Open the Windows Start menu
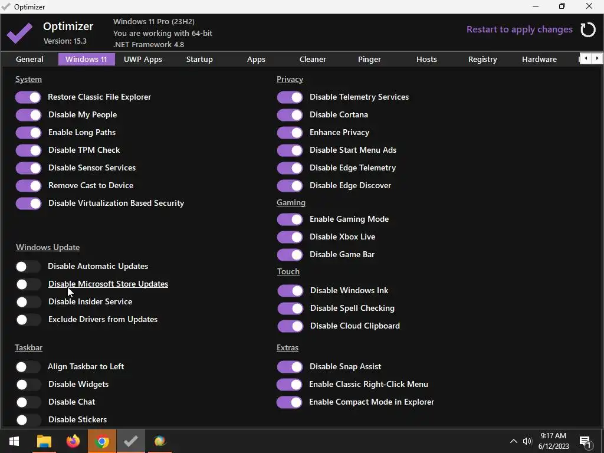This screenshot has width=604, height=453. coord(14,441)
